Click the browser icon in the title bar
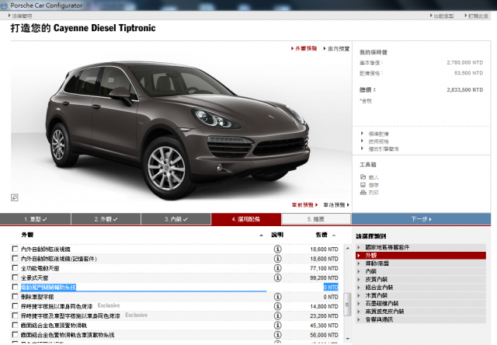The width and height of the screenshot is (497, 345). click(x=4, y=5)
